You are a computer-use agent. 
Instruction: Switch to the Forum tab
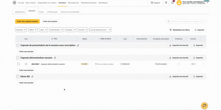[41, 12]
